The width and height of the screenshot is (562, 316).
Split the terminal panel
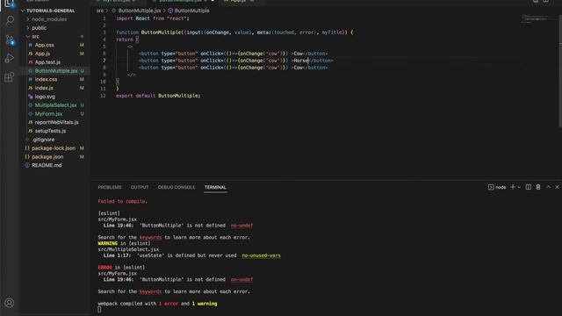(x=529, y=187)
